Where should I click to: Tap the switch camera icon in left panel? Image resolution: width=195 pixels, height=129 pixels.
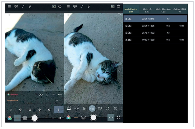[16, 6]
